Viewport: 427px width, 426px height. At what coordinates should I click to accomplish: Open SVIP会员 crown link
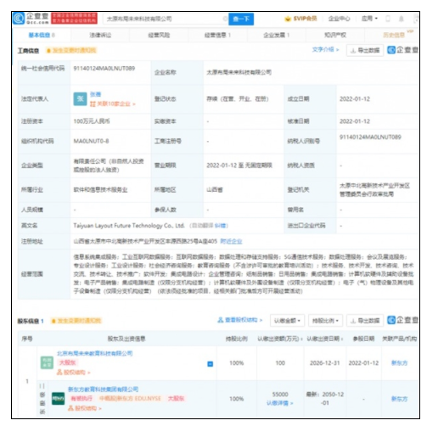click(301, 19)
